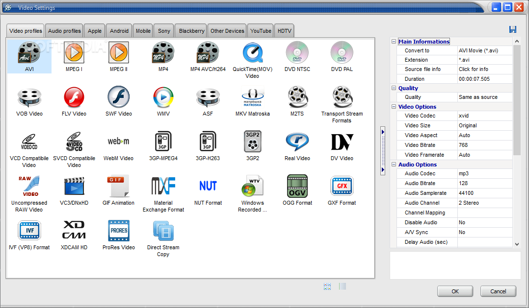Choose the NUT Format icon
The width and height of the screenshot is (529, 308).
point(208,186)
